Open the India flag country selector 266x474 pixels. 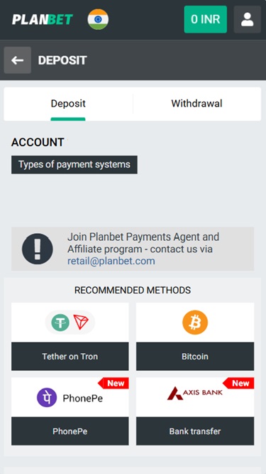(98, 19)
